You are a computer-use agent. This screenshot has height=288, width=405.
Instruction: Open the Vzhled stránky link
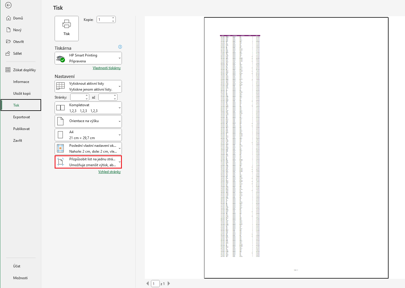[110, 172]
